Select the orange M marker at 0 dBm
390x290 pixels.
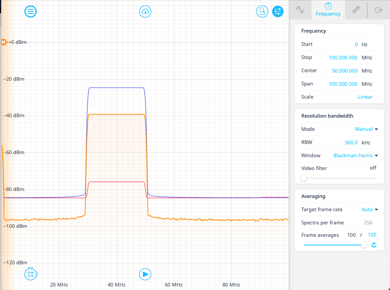(x=4, y=42)
